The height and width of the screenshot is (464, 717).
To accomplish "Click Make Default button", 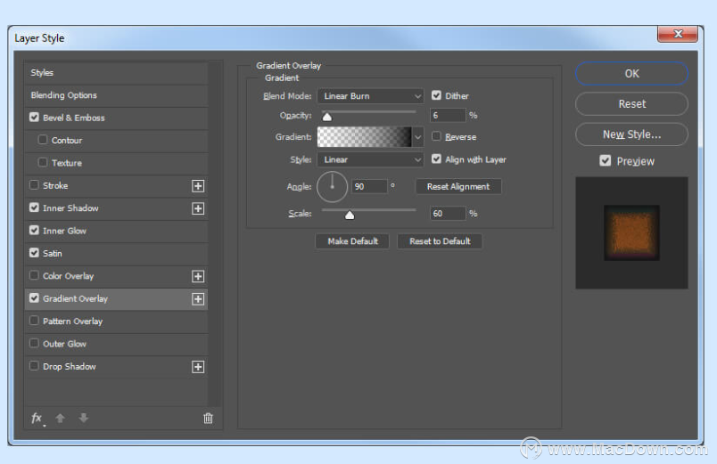I will coord(352,241).
